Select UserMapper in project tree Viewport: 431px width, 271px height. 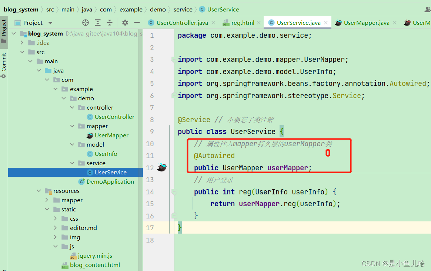click(111, 135)
